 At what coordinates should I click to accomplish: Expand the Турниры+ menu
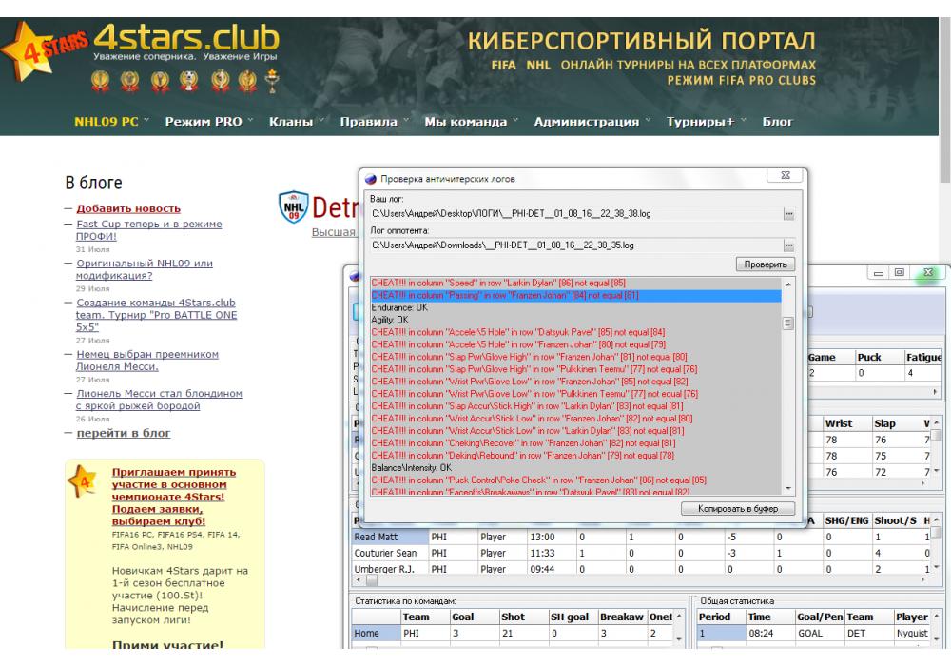(705, 122)
